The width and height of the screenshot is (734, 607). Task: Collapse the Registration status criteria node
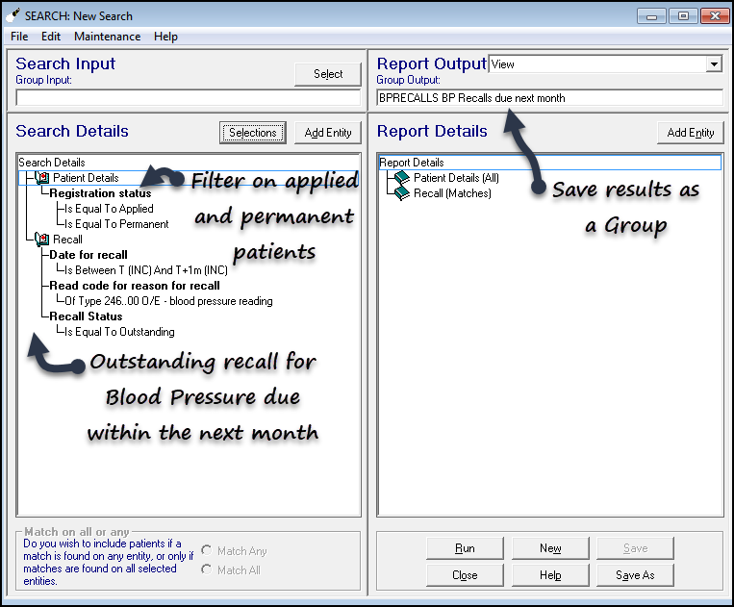pos(100,193)
